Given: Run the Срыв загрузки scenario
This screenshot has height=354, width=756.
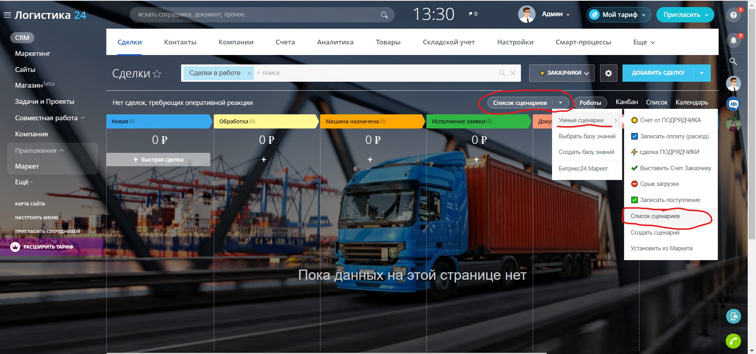Looking at the screenshot, I should click(671, 184).
